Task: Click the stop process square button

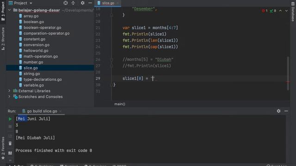Action: tap(10, 127)
